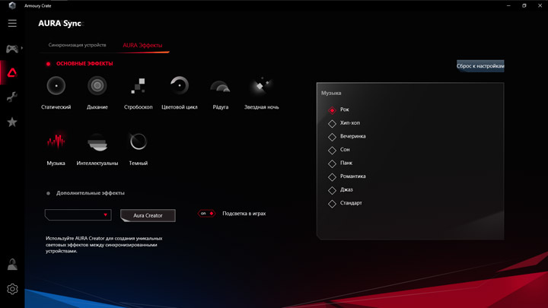548x308 pixels.
Task: Select the Статический lighting effect icon
Action: point(56,85)
